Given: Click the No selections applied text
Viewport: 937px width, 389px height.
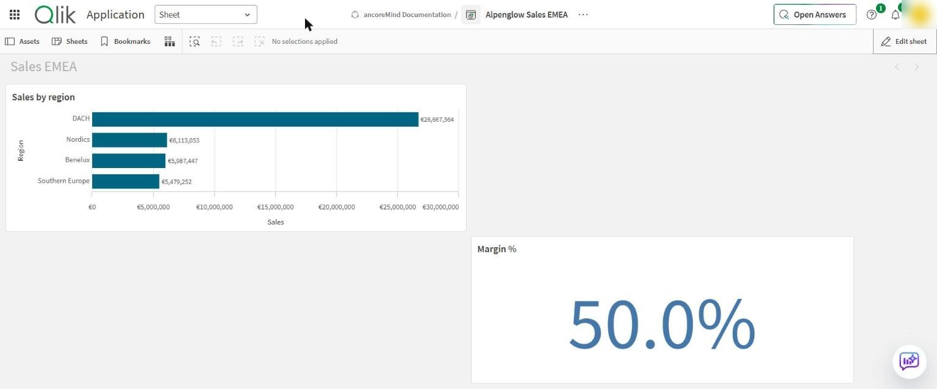Looking at the screenshot, I should coord(304,41).
